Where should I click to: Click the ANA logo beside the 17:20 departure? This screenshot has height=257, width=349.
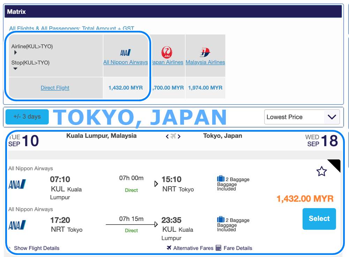pos(17,225)
